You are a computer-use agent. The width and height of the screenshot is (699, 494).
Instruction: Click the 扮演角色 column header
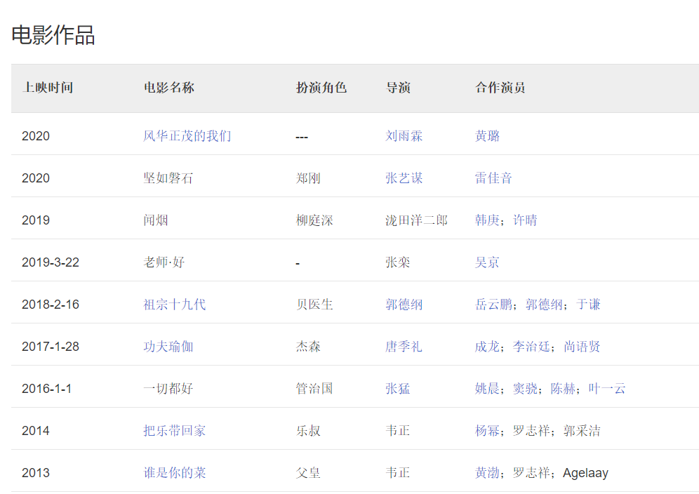[x=321, y=88]
